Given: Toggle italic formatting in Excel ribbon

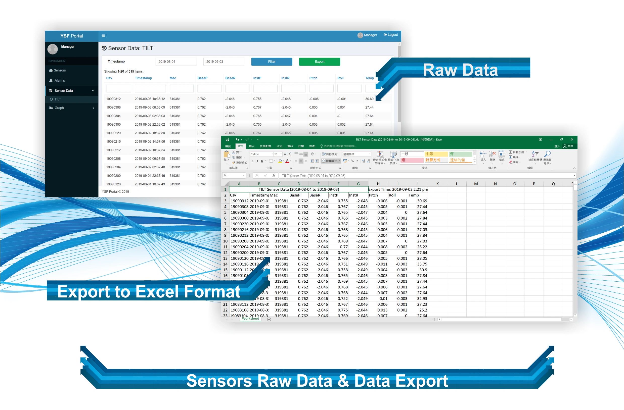Looking at the screenshot, I should tap(257, 161).
